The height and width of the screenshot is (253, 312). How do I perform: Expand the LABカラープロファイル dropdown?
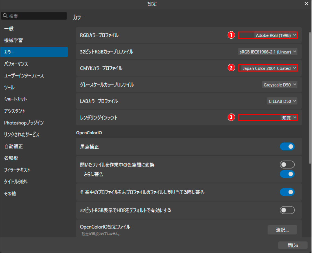pyautogui.click(x=282, y=101)
